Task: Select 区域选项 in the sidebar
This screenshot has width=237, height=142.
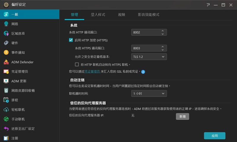Action: point(30,33)
